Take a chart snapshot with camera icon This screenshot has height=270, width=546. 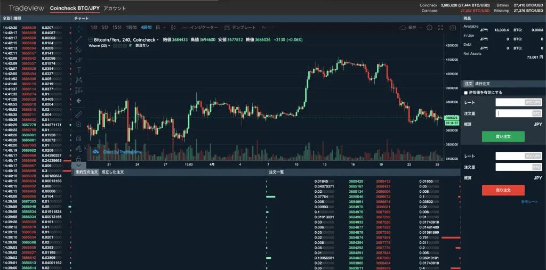point(453,28)
